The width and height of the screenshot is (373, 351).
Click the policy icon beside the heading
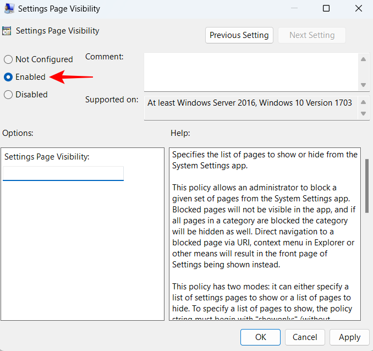7,31
